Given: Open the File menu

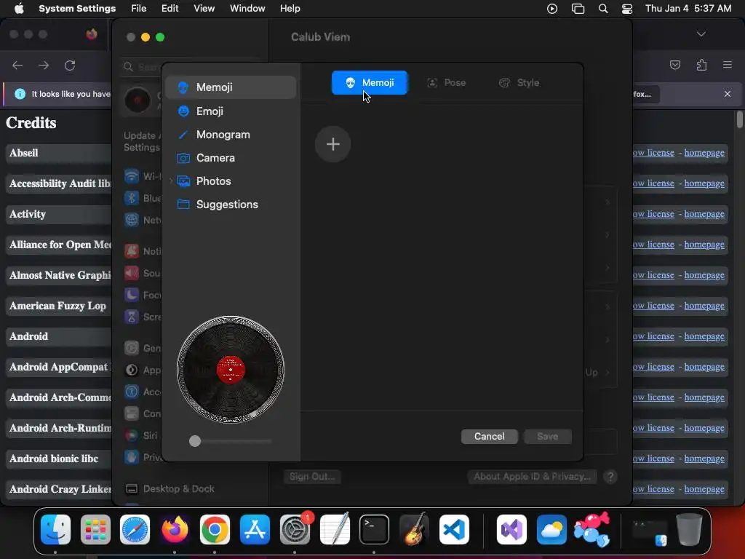Looking at the screenshot, I should pyautogui.click(x=139, y=8).
